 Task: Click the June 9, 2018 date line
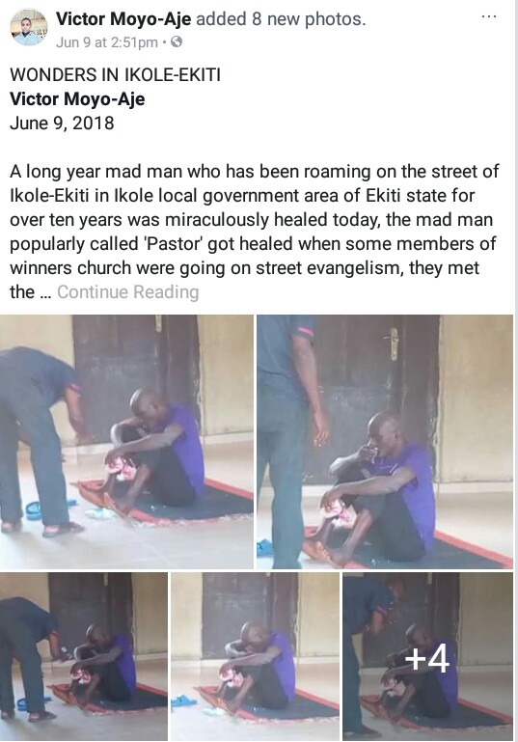(x=62, y=124)
